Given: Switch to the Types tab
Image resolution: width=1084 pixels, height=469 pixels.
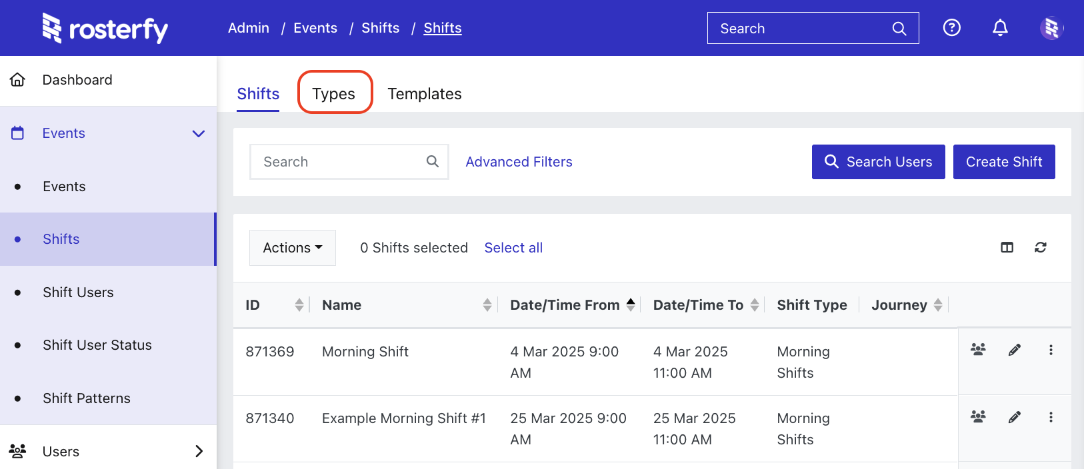Looking at the screenshot, I should pos(334,94).
